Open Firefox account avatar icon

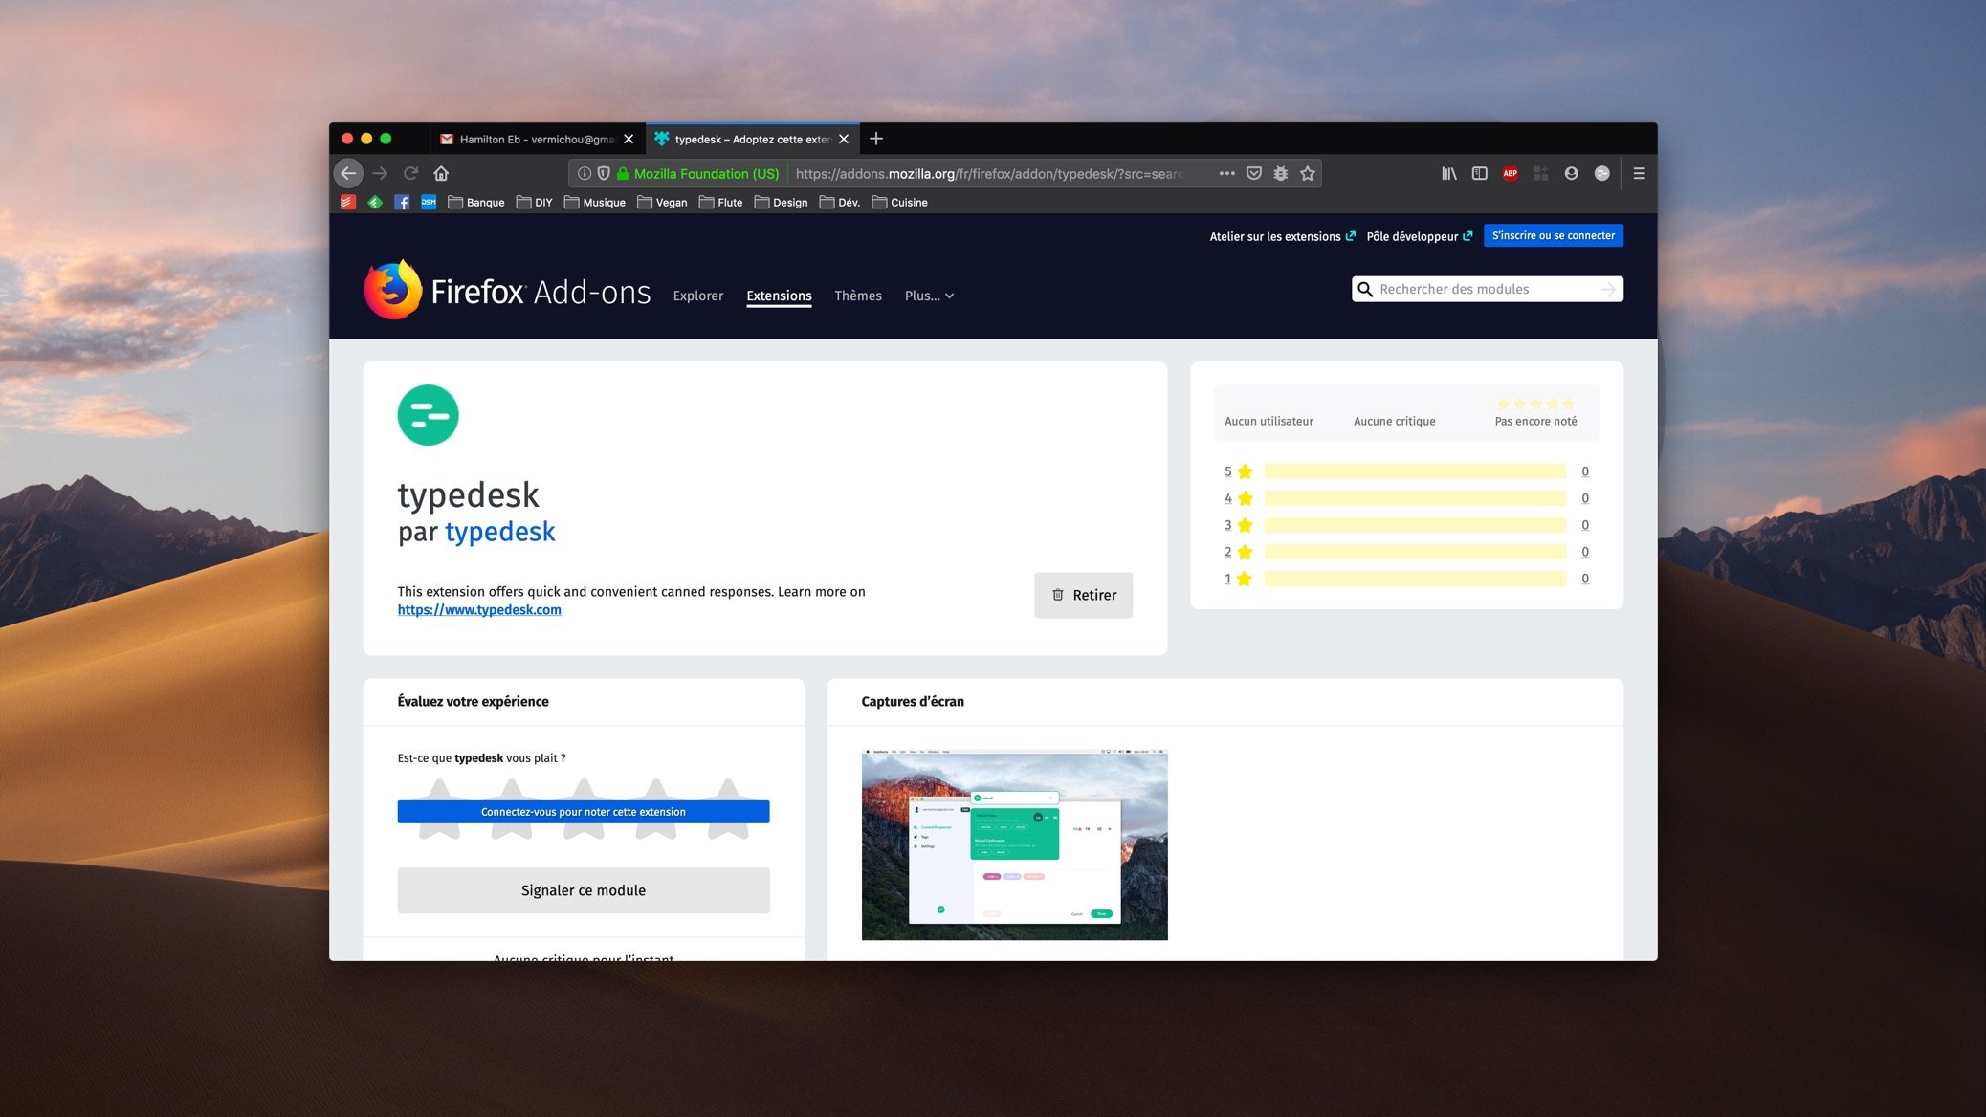point(1571,173)
